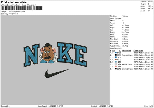Click the Color changes value 7
154x108 pixels.
(123, 18)
